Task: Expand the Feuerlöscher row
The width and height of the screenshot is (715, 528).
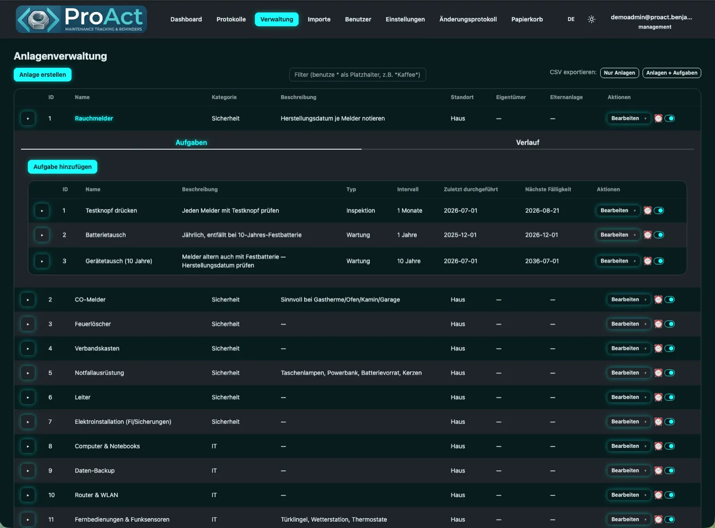Action: click(x=28, y=324)
